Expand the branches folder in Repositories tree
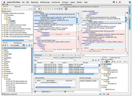Viewport: 132px width, 97px height. pos(5,15)
